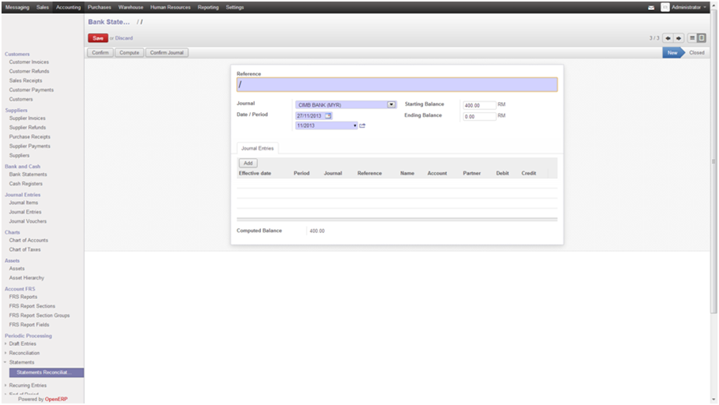Viewport: 719px width, 405px height.
Task: Open Chart of Taxes in sidebar
Action: point(25,249)
